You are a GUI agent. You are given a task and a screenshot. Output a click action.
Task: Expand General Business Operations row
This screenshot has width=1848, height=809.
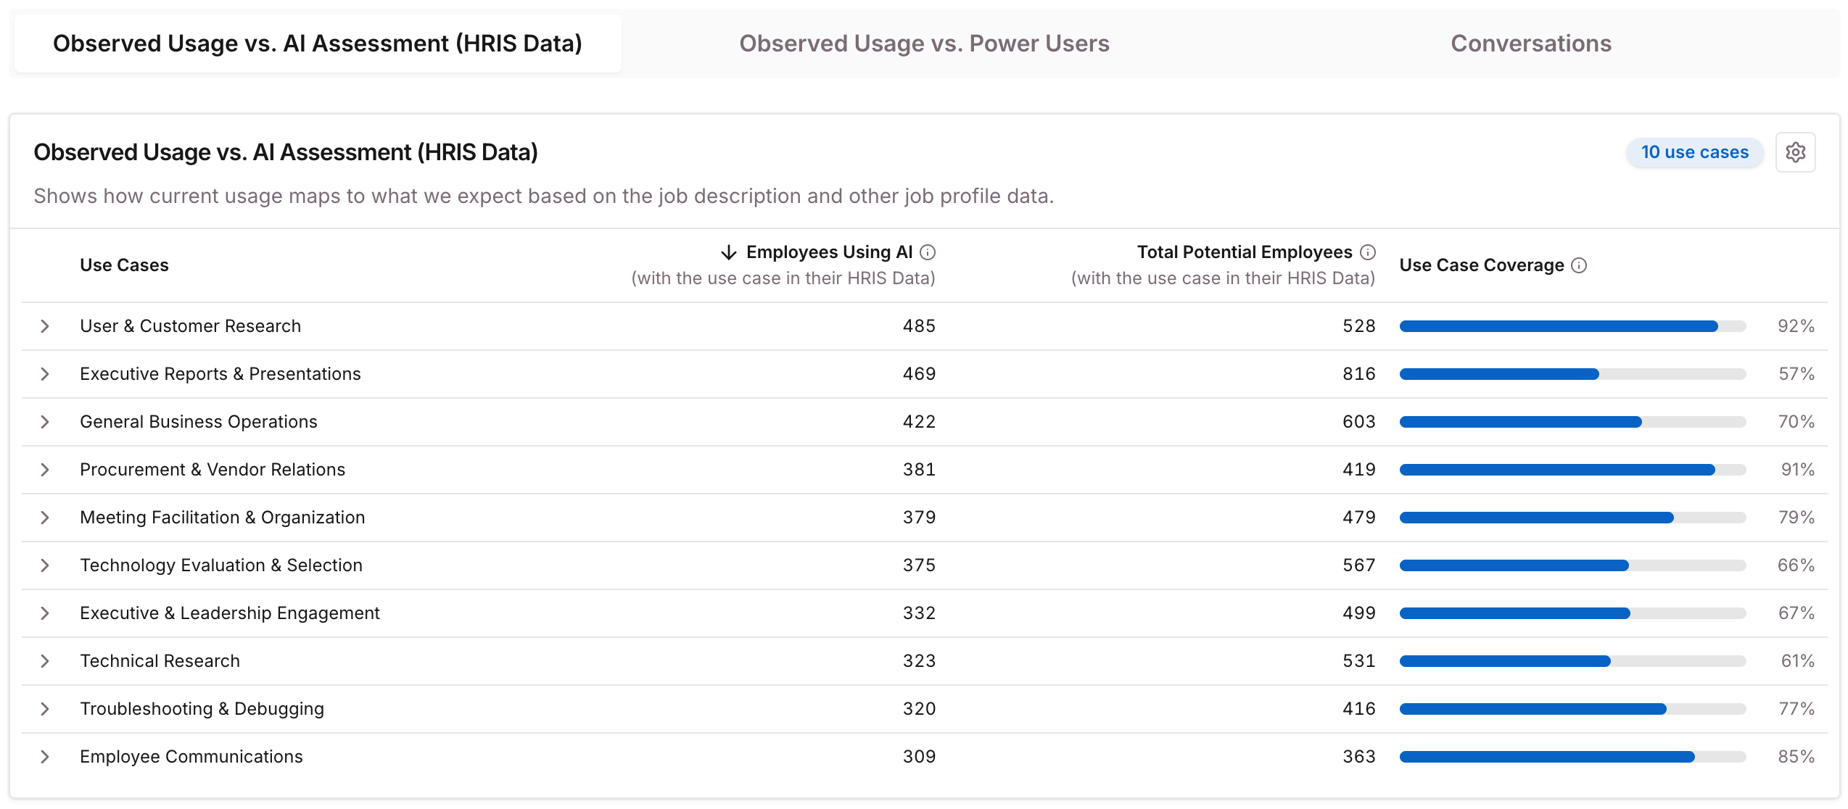45,422
